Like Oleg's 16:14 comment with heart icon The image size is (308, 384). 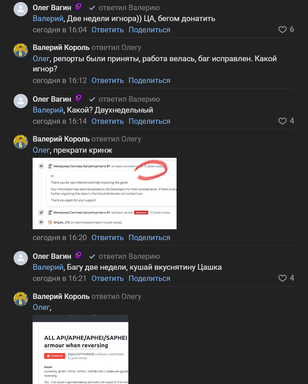(x=283, y=121)
